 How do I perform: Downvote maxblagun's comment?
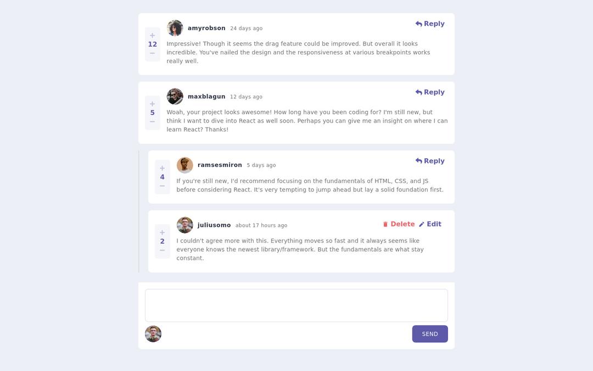[x=153, y=121]
